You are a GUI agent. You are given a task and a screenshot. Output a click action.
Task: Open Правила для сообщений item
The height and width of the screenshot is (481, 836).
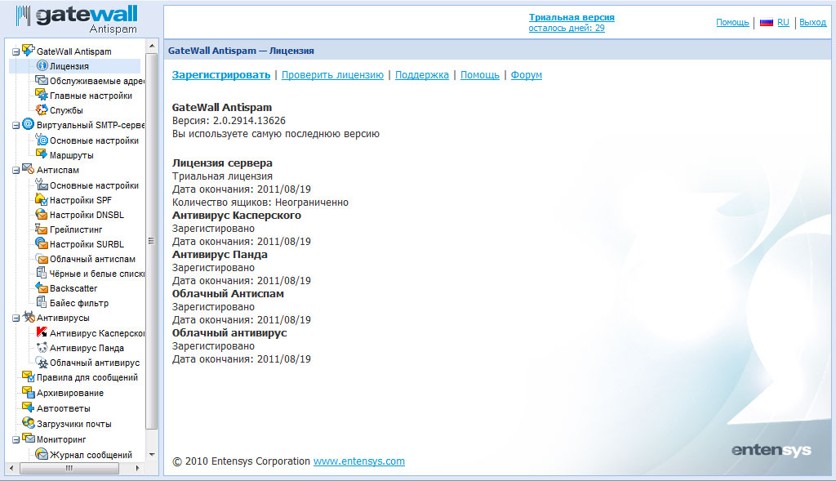click(87, 377)
